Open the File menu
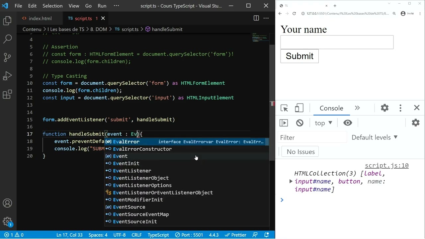The width and height of the screenshot is (425, 239). click(x=18, y=6)
